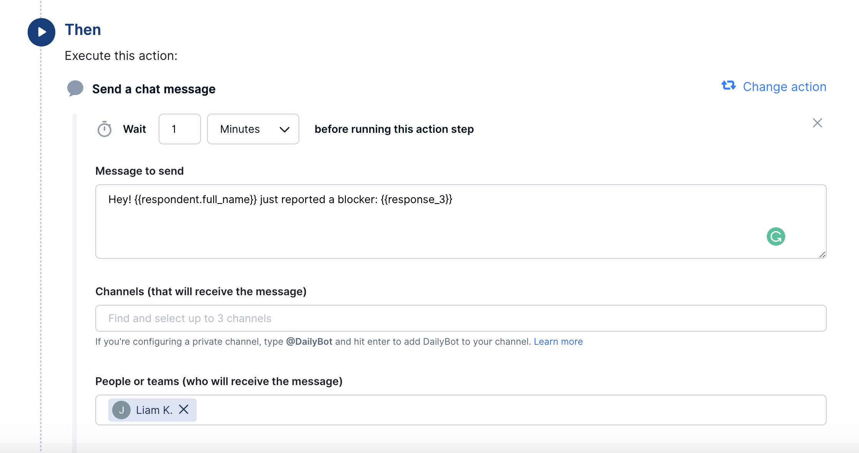Click the Change action swap icon
859x453 pixels.
coord(729,86)
